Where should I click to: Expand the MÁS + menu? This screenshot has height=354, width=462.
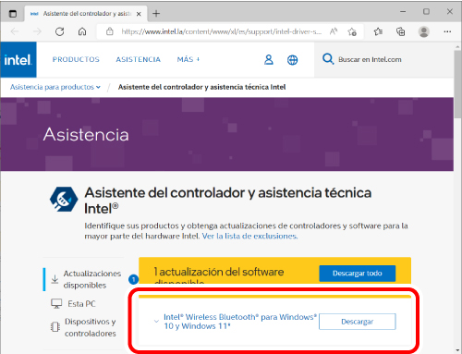pyautogui.click(x=188, y=59)
